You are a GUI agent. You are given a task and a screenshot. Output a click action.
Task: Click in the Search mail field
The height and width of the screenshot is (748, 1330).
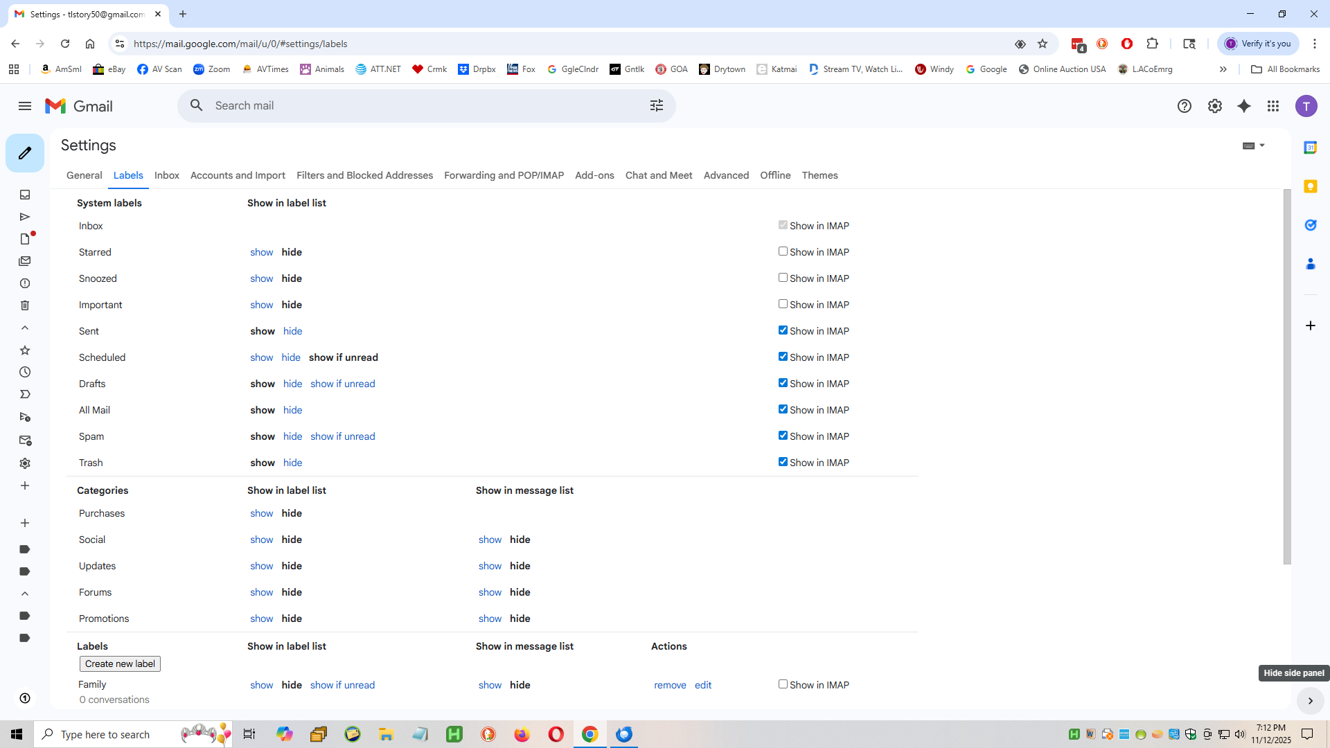point(416,105)
